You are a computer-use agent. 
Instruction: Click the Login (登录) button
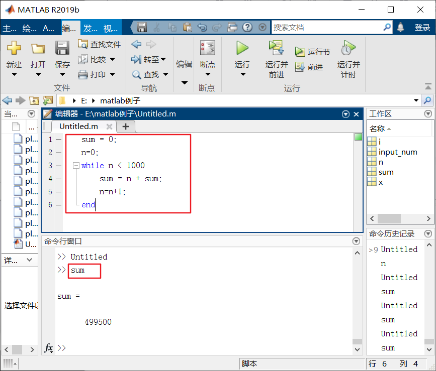coord(422,27)
